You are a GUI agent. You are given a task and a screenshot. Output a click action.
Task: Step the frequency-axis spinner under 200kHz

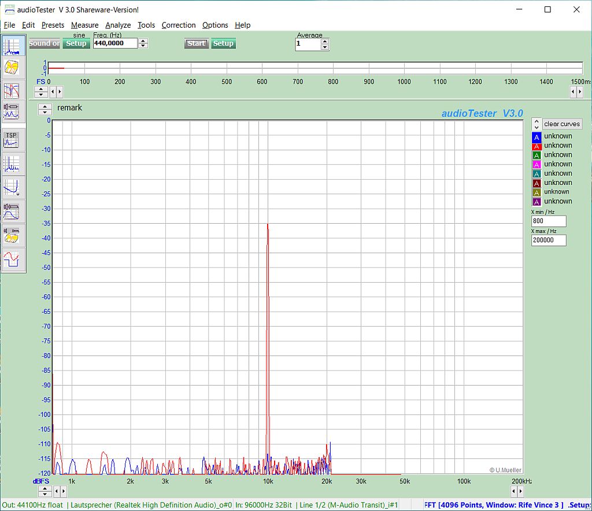517,491
